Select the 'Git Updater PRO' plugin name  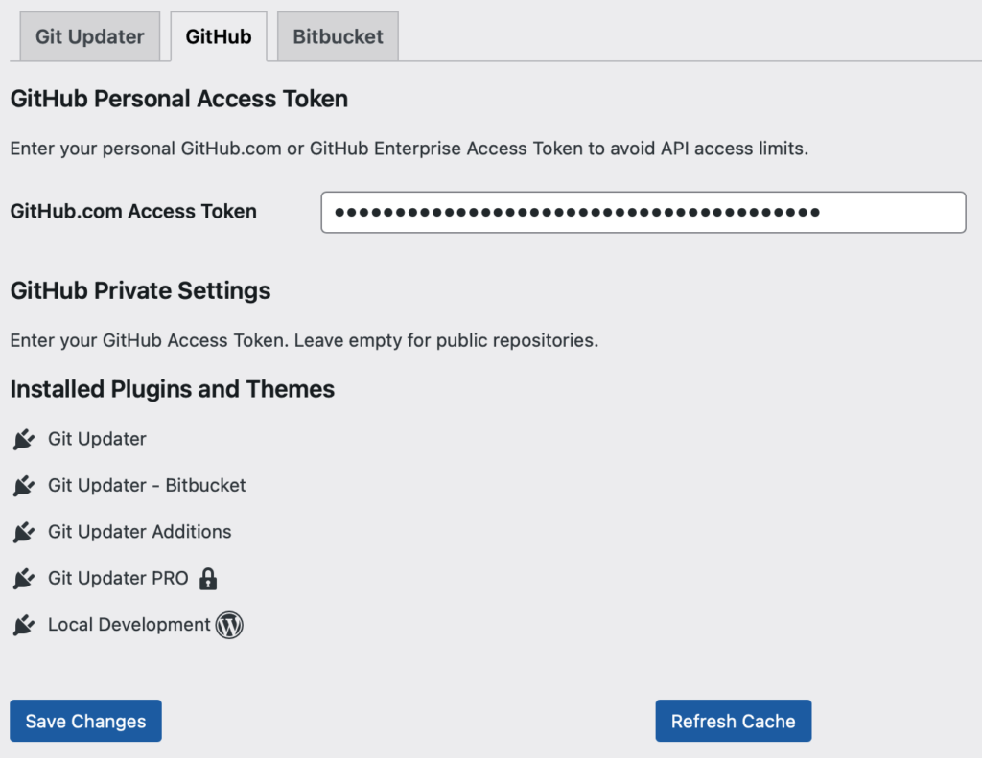click(x=118, y=578)
